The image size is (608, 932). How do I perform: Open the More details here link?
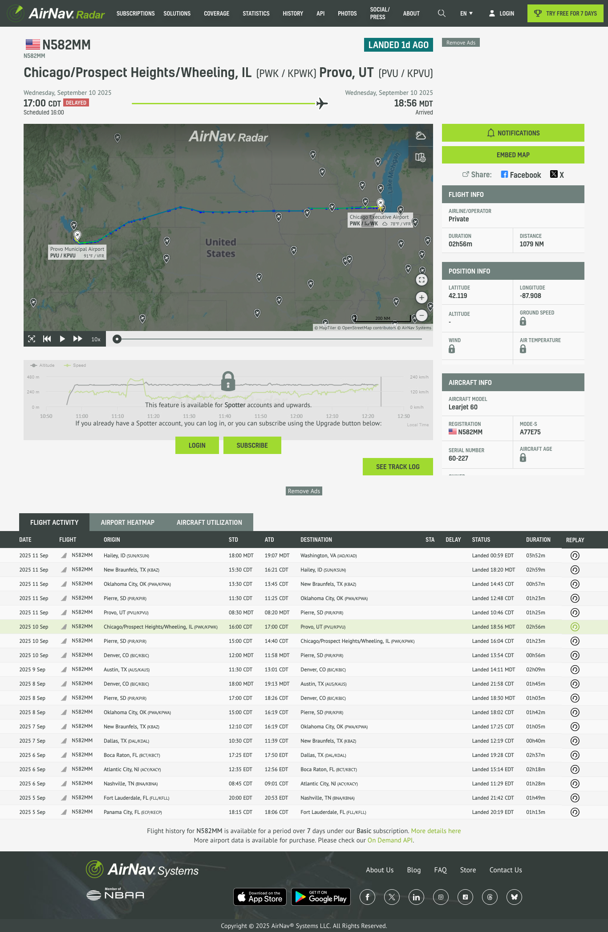[436, 831]
